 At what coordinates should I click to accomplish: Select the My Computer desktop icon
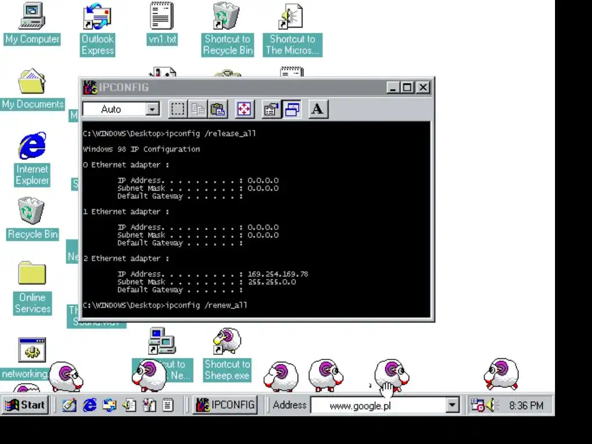pyautogui.click(x=32, y=23)
